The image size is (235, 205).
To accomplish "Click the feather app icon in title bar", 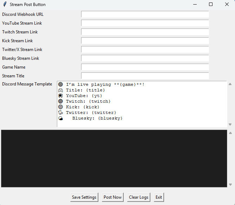I will click(5, 4).
